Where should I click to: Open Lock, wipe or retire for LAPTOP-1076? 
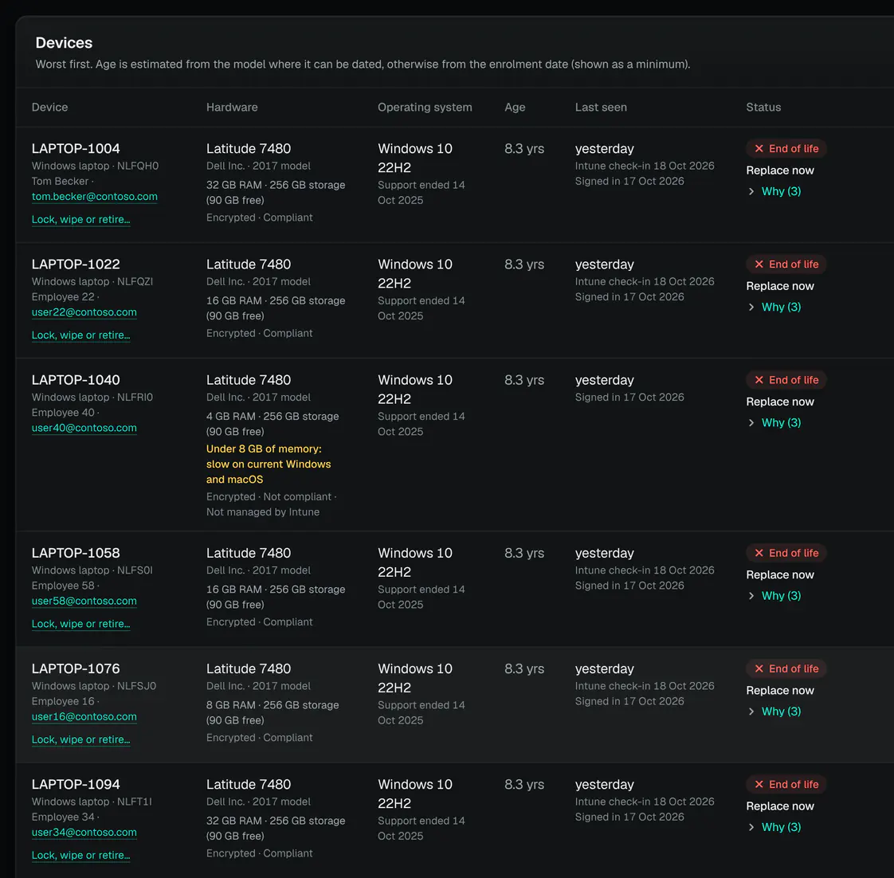[81, 740]
